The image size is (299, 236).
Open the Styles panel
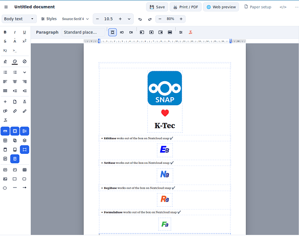(49, 19)
